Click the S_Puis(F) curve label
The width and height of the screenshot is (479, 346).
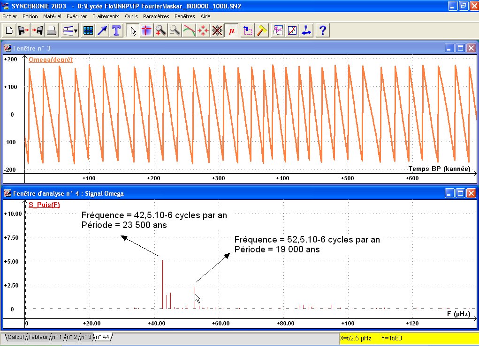coord(44,205)
